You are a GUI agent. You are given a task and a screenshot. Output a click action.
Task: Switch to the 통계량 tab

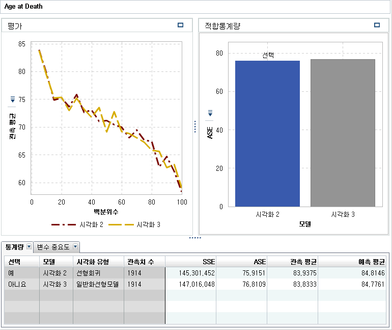click(14, 247)
